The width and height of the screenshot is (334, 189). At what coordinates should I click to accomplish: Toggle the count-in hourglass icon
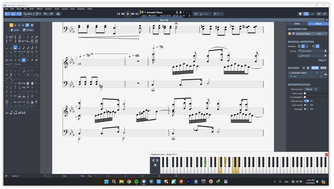177,12
